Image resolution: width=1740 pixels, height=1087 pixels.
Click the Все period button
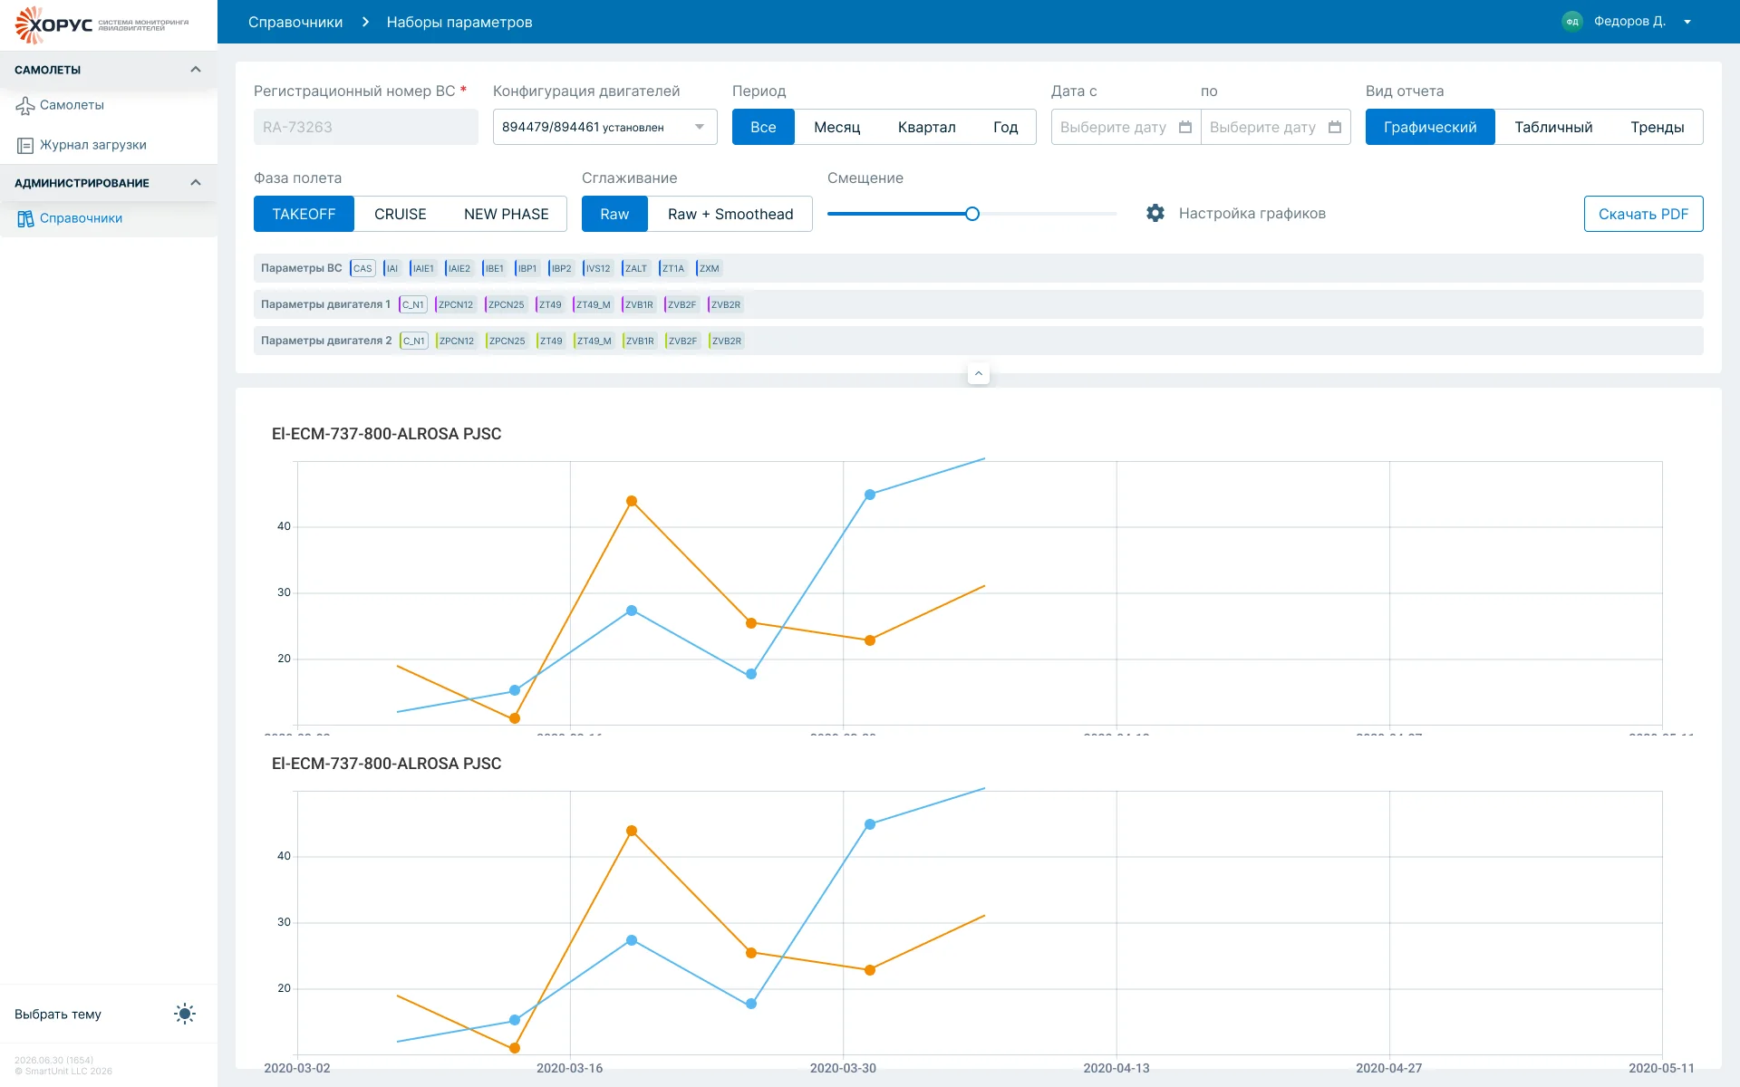763,127
